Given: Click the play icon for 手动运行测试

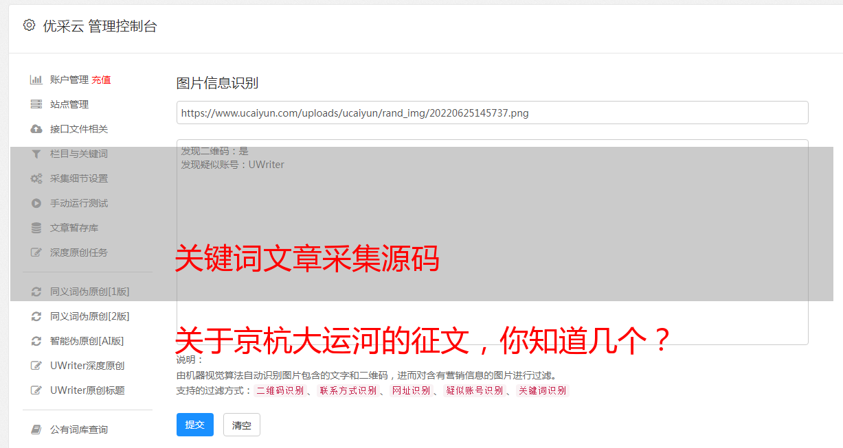Looking at the screenshot, I should coord(36,203).
